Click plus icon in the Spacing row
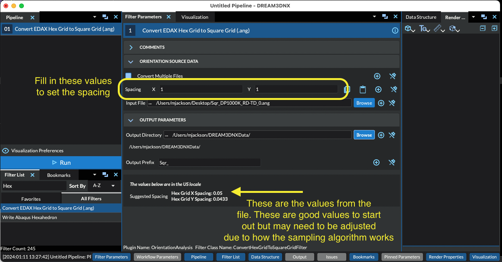502x262 pixels. [378, 89]
